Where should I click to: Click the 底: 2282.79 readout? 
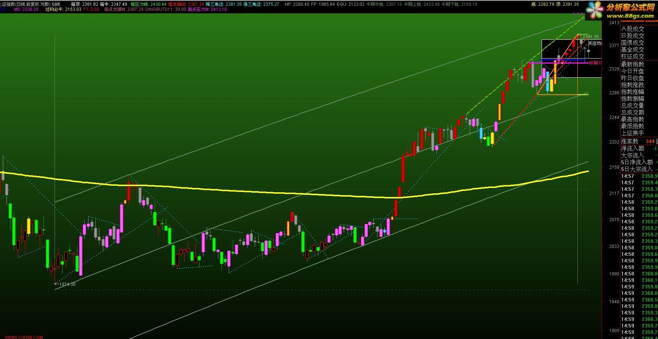pyautogui.click(x=543, y=4)
